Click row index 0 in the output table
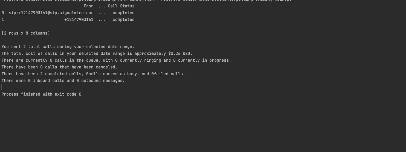Screen dimensions: 406x152 point(3,13)
